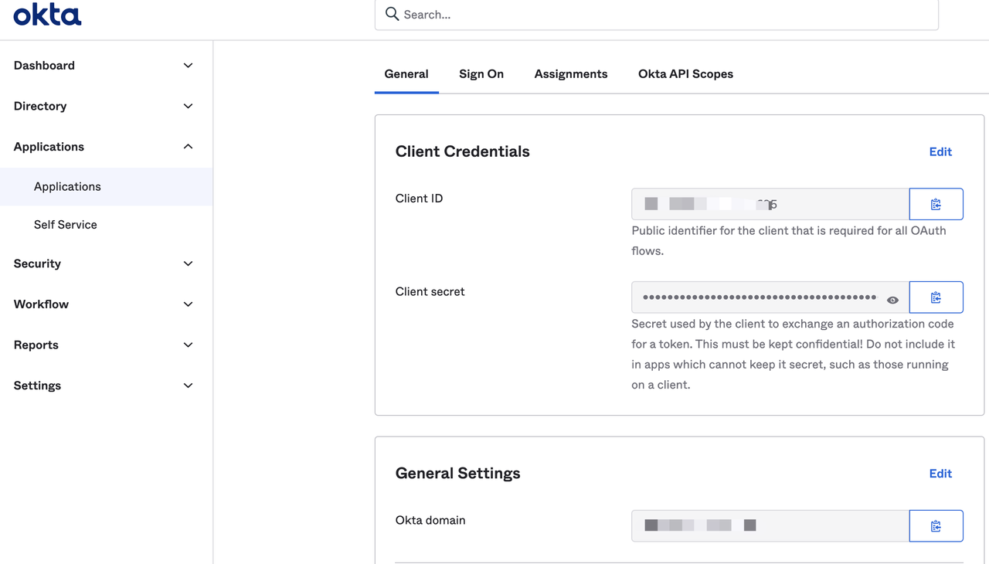Edit the Client Credentials section
The height and width of the screenshot is (564, 989).
pyautogui.click(x=940, y=152)
